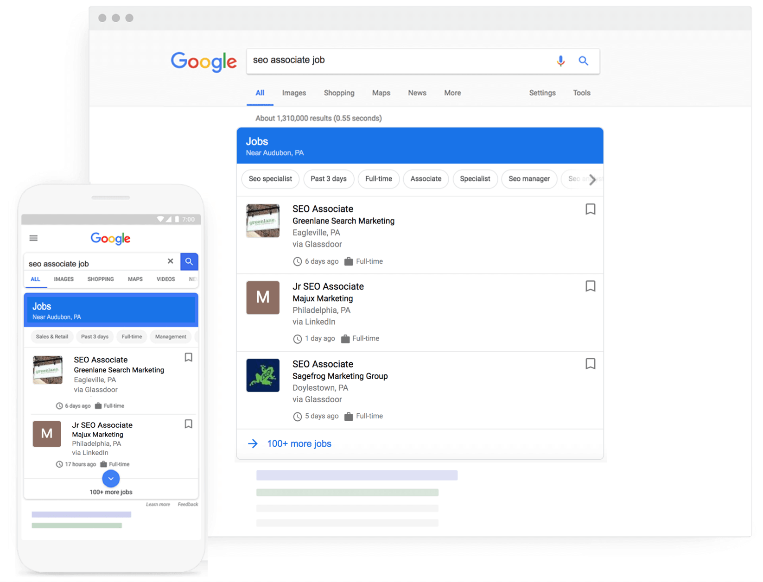Click the arrow icon beside 100+ more jobs
Screen dimensions: 763x582
click(253, 443)
